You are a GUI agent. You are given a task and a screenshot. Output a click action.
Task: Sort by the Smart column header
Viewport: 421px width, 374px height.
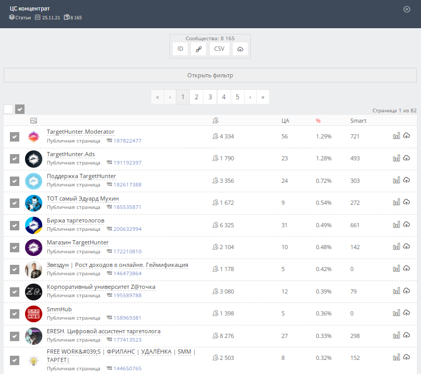(358, 121)
